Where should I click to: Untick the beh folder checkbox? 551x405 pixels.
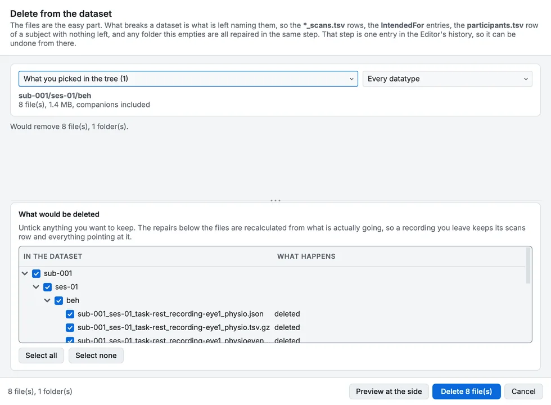pos(58,300)
